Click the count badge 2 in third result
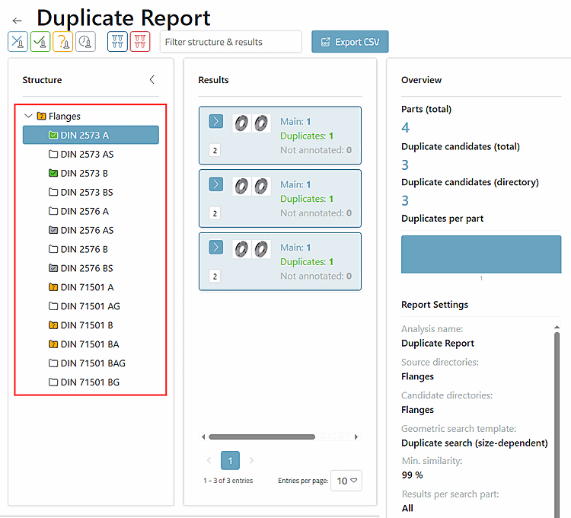The image size is (571, 518). pos(215,276)
